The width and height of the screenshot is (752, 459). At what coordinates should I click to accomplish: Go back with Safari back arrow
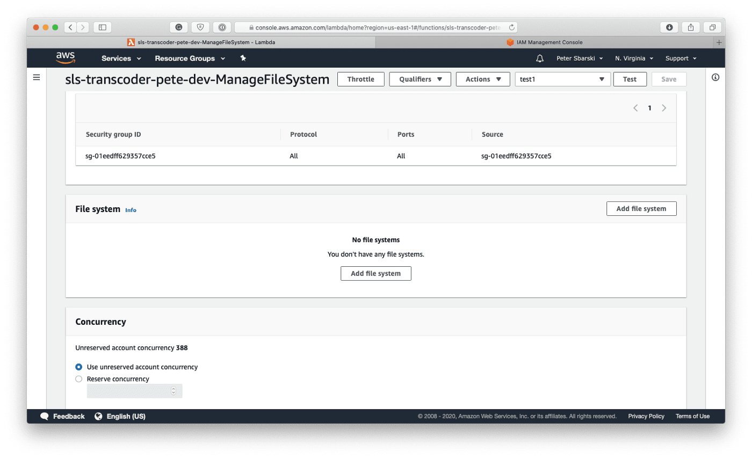click(x=70, y=27)
